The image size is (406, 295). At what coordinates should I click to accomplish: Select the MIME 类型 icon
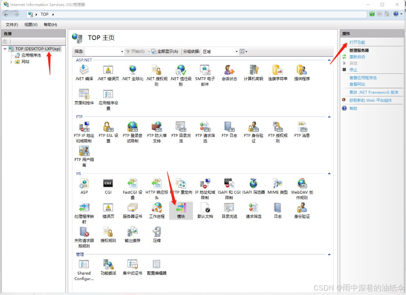278,183
